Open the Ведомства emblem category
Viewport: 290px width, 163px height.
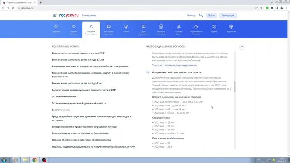point(231,29)
